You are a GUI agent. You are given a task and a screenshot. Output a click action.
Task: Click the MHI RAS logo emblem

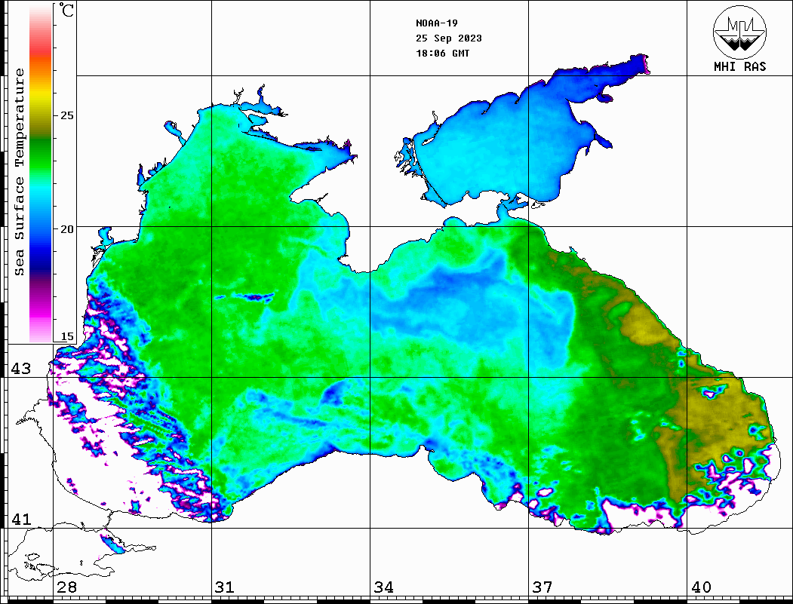(x=740, y=32)
